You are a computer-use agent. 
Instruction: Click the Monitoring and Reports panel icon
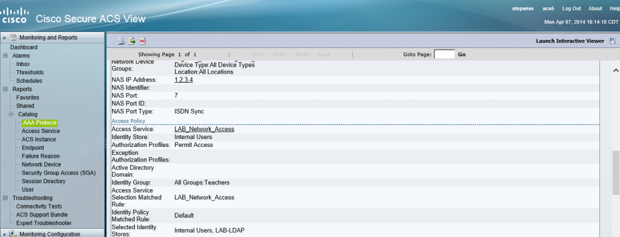13,37
